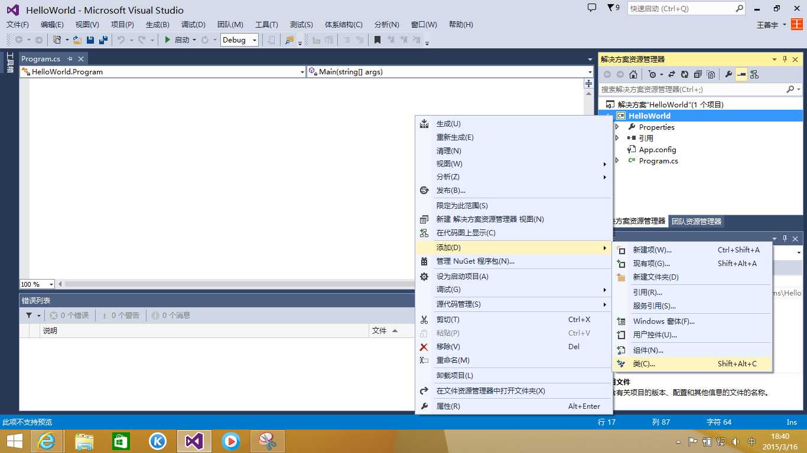Open the 调试(D) menu in the menu bar
Viewport: 807px width, 453px height.
point(193,24)
